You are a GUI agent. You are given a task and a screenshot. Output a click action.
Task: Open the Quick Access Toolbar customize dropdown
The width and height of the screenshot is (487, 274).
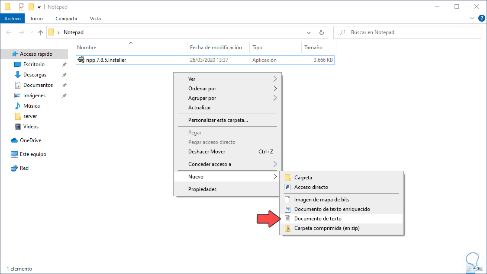pos(39,7)
